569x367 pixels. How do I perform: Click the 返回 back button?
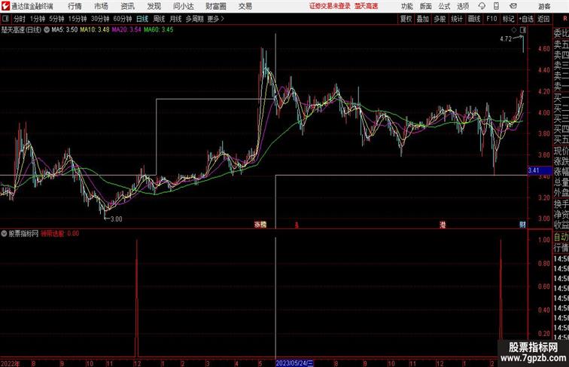click(x=543, y=19)
